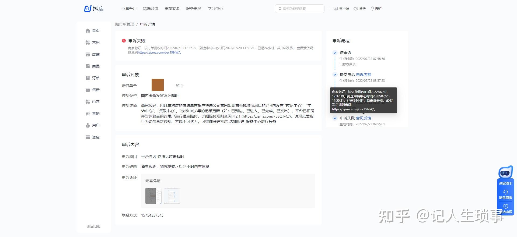Viewport: 517px width, 237px height.
Task: Select 订单 in the sidebar
Action: pos(93,78)
